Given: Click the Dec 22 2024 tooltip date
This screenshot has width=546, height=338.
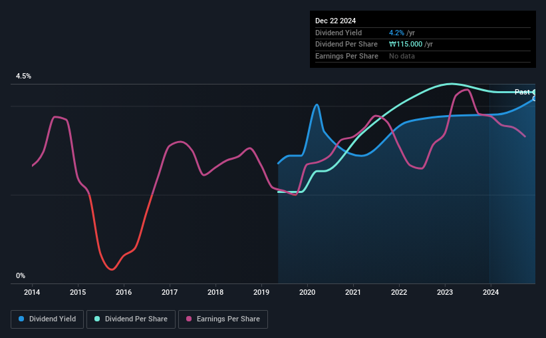Looking at the screenshot, I should pyautogui.click(x=335, y=21).
